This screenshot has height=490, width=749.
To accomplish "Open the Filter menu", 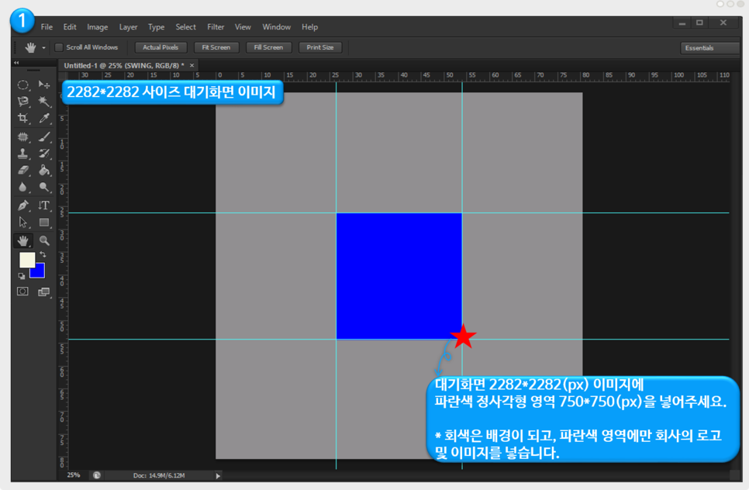I will click(x=216, y=27).
